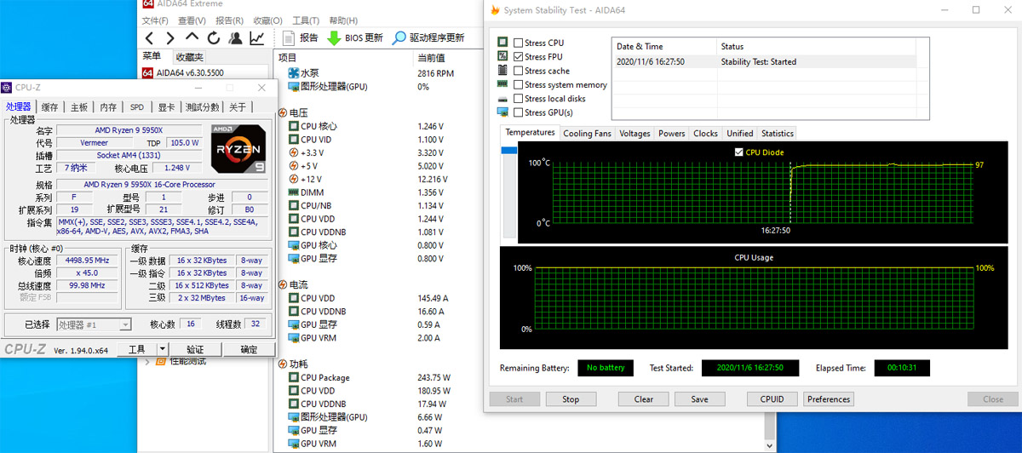Click Stress CPU chip icon
This screenshot has height=453, width=1022.
(x=503, y=43)
